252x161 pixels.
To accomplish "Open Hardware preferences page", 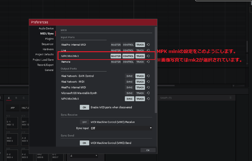I will tap(48, 49).
